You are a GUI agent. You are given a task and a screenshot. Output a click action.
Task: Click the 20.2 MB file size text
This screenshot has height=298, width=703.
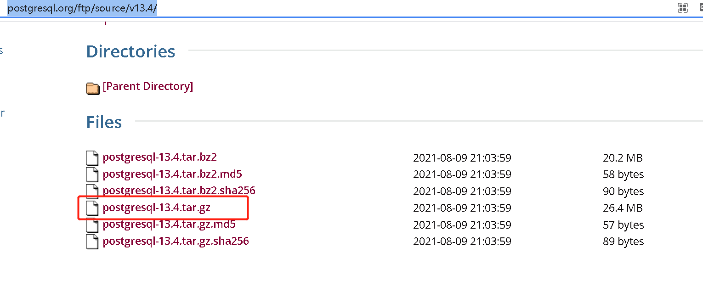pos(622,158)
